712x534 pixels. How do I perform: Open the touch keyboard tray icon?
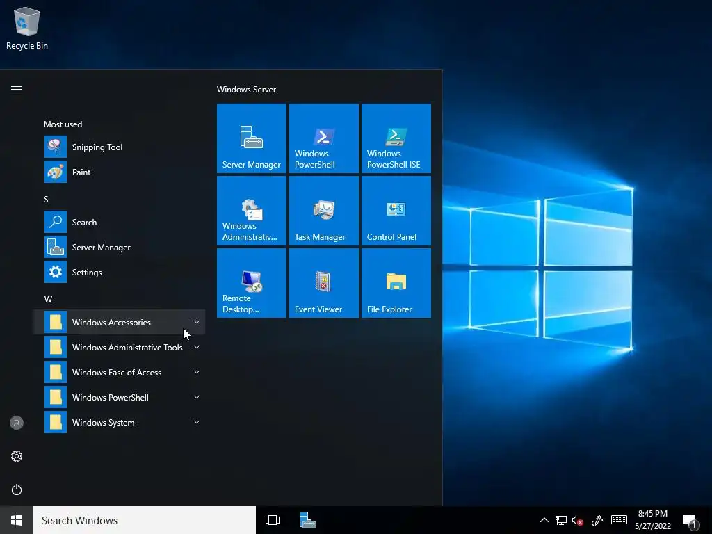coord(619,520)
